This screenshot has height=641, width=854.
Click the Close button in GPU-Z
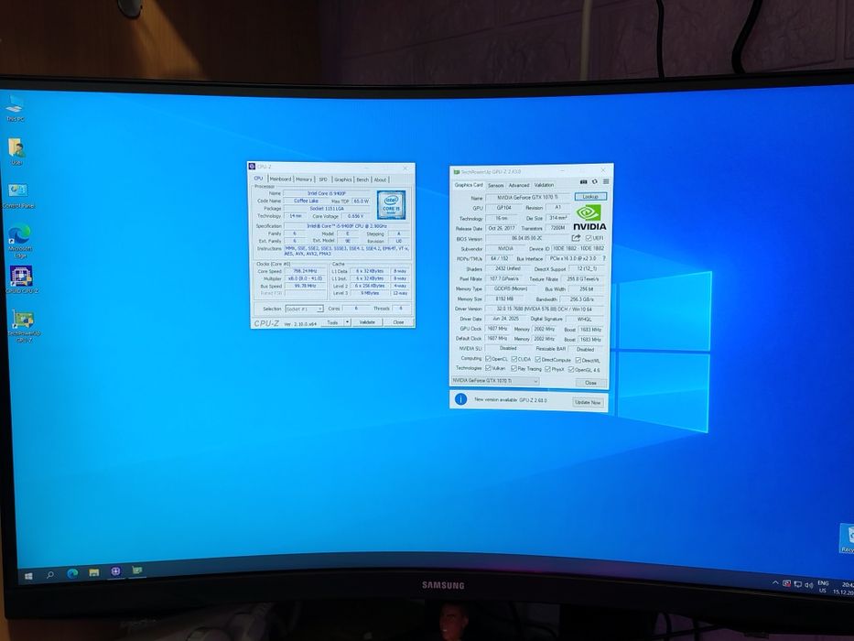(x=591, y=383)
